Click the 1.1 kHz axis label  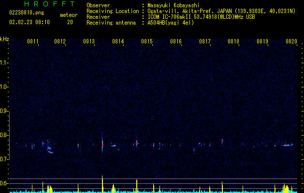[x=4, y=63]
